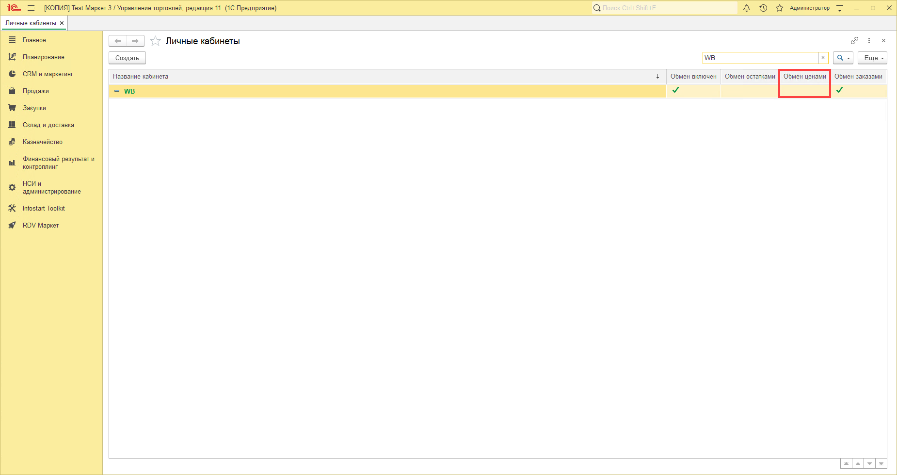897x475 pixels.
Task: Open the Казначейство section
Action: click(x=51, y=142)
